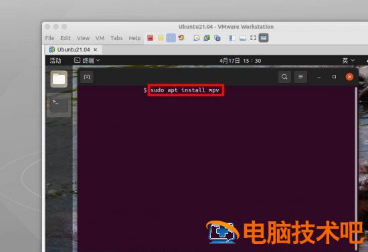
Task: Open the Edit menu in VMware
Action: click(x=66, y=38)
